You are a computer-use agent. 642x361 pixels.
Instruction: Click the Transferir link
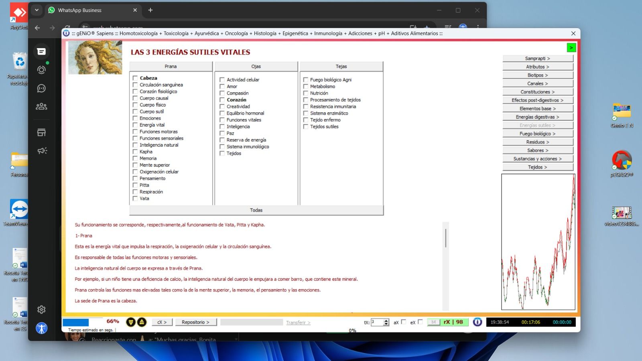coord(298,322)
